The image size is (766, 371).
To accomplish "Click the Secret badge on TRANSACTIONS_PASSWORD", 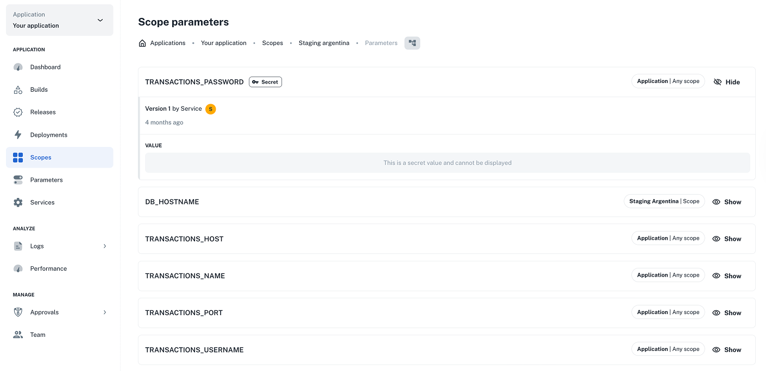I will 265,81.
